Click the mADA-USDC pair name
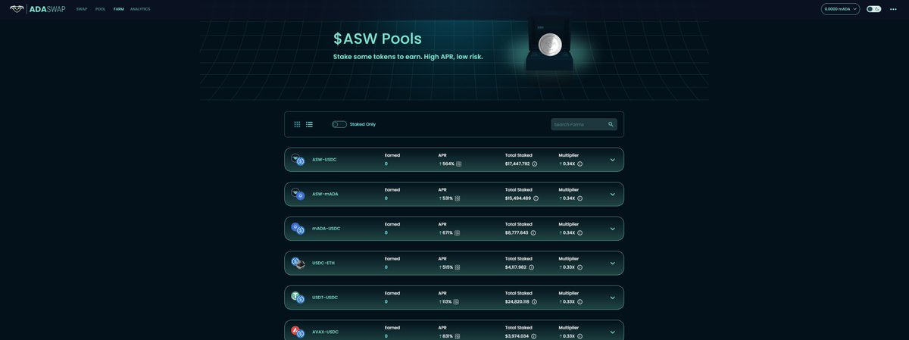Viewport: 909px width, 340px height. tap(326, 229)
